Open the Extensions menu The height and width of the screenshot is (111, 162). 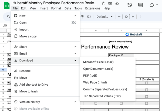93,8
